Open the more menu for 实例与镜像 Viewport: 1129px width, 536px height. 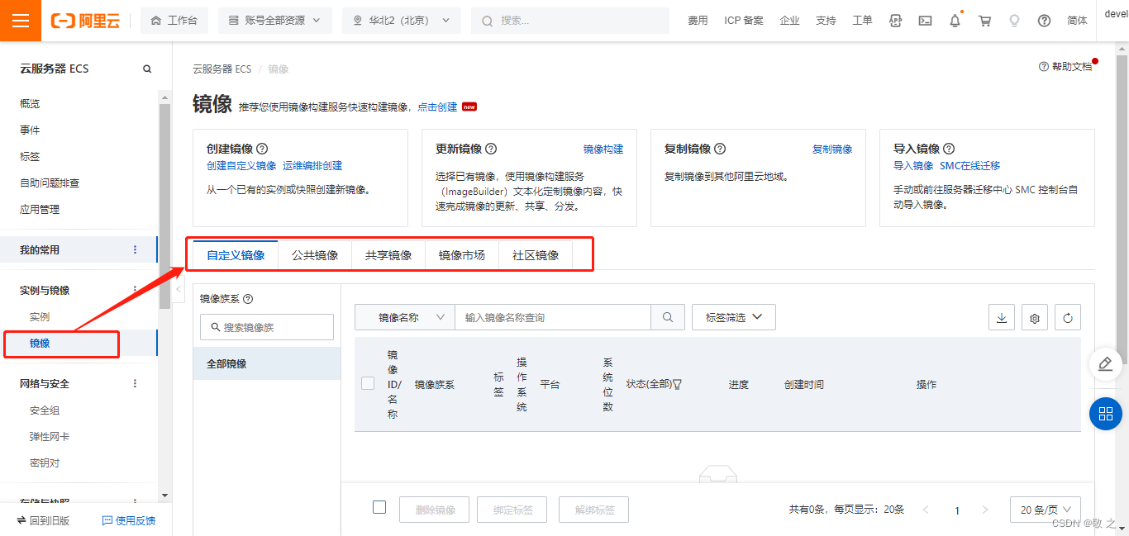pyautogui.click(x=136, y=290)
